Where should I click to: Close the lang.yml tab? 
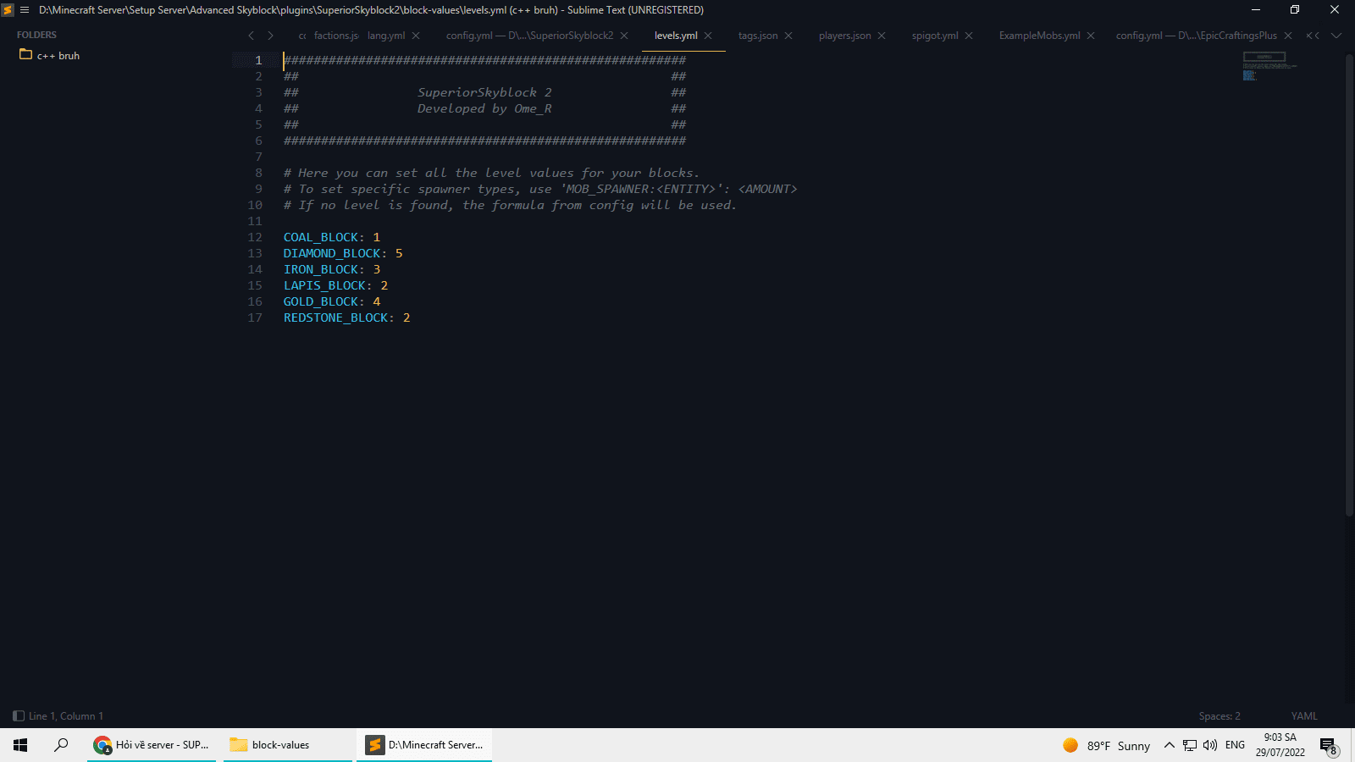point(416,36)
